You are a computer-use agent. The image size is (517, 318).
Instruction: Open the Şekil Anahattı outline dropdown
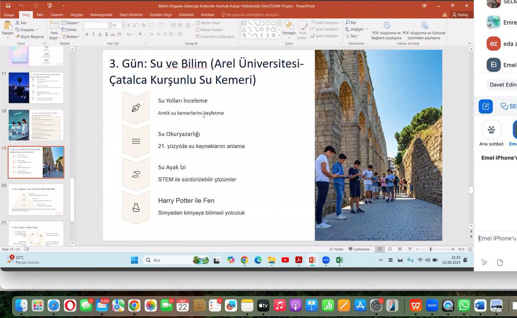click(327, 29)
